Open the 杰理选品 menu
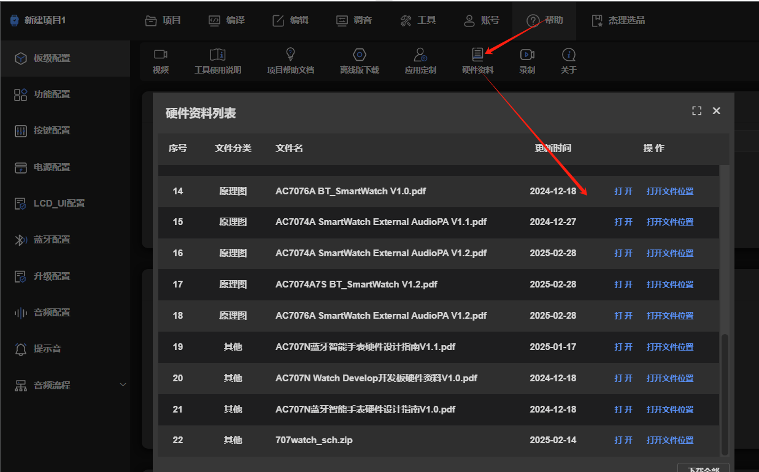 (x=618, y=20)
